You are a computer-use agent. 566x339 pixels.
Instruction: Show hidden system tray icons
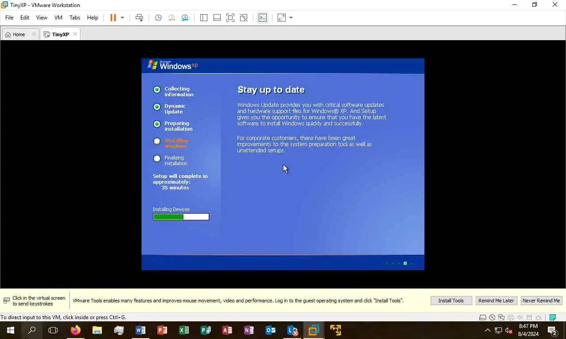pyautogui.click(x=488, y=330)
